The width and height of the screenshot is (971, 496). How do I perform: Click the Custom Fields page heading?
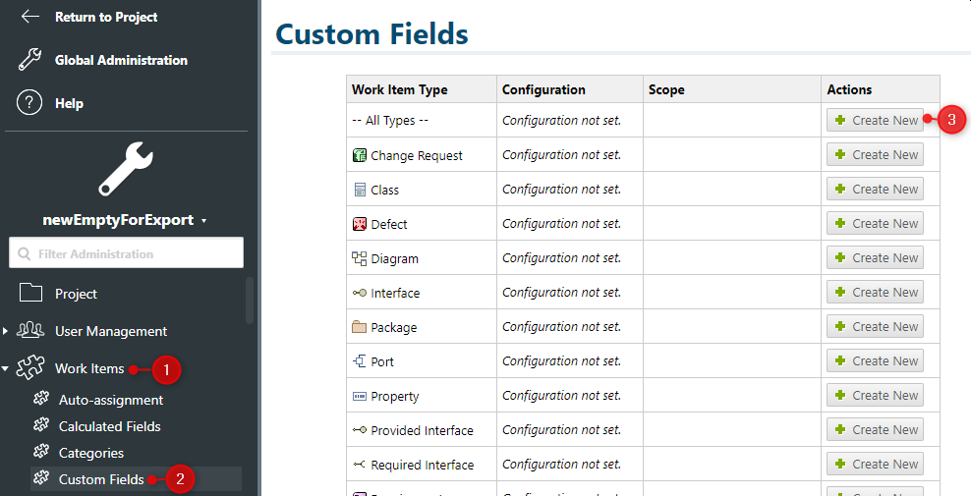tap(371, 33)
